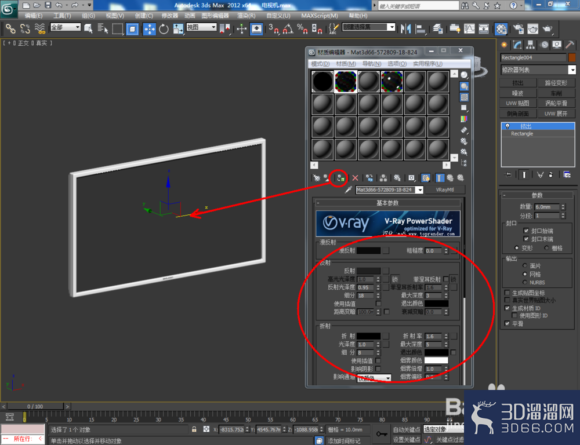Toggle the 3D Snaps tool
The height and width of the screenshot is (445, 580).
pyautogui.click(x=273, y=29)
